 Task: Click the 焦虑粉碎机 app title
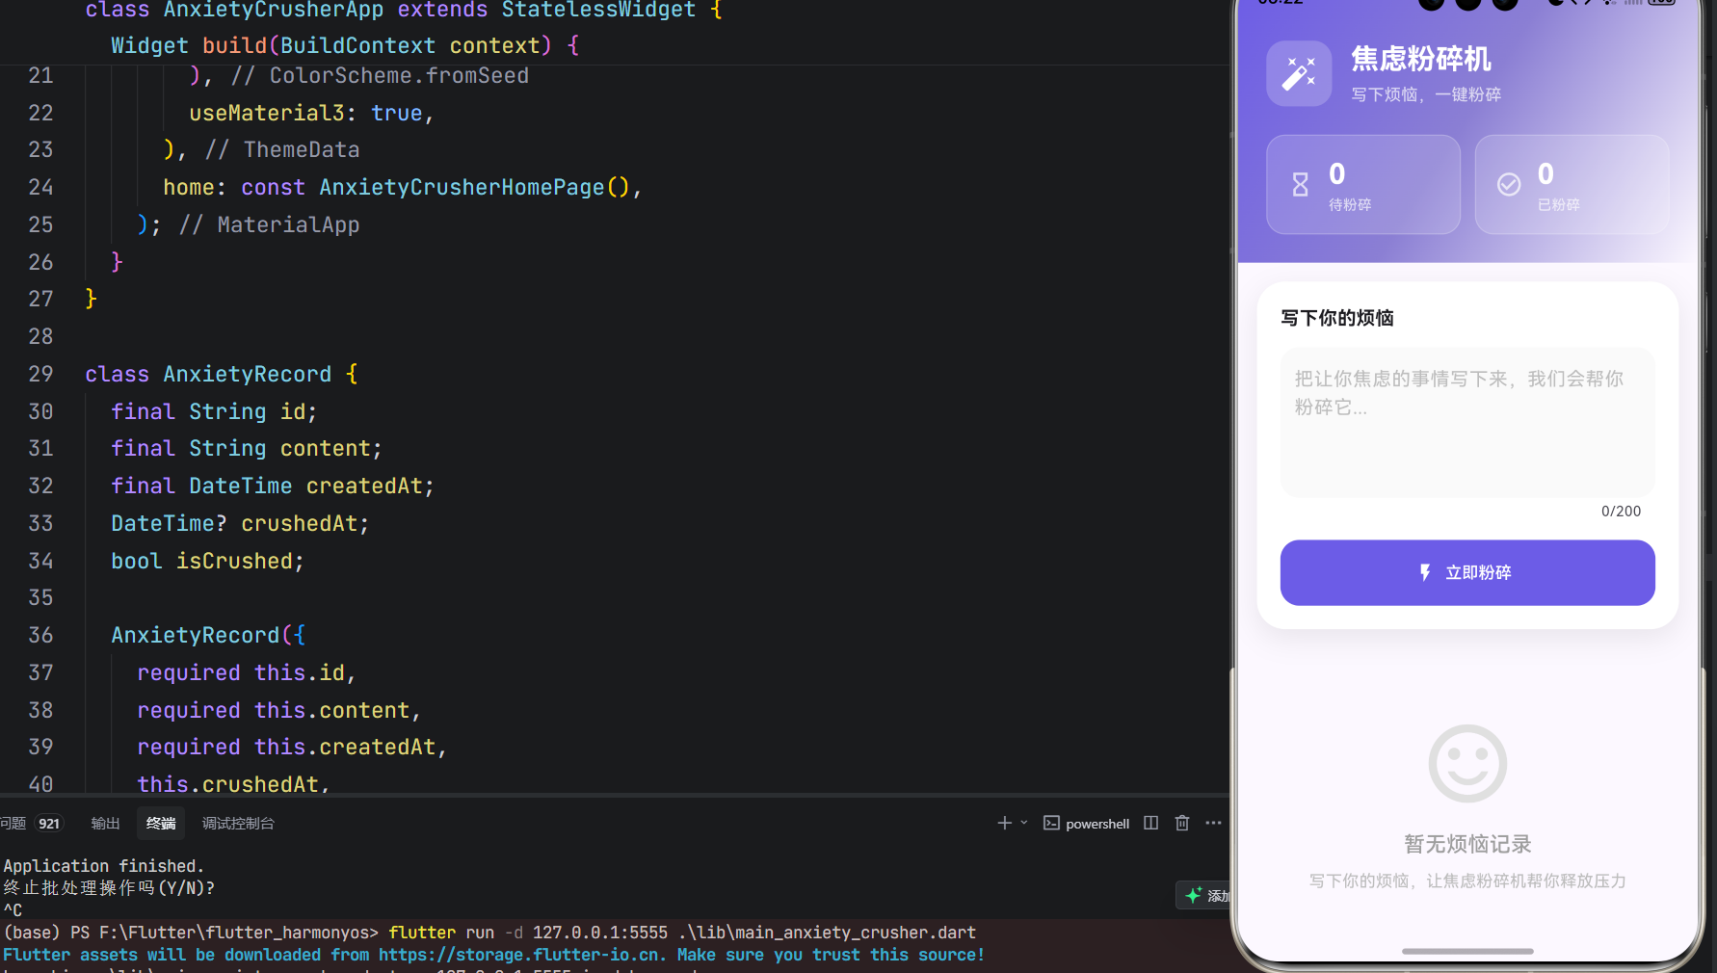(1421, 60)
